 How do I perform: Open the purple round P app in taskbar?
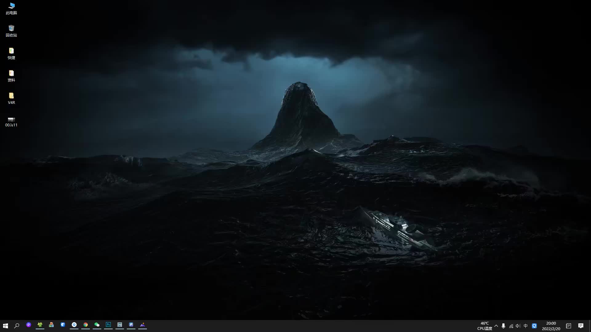(29, 325)
